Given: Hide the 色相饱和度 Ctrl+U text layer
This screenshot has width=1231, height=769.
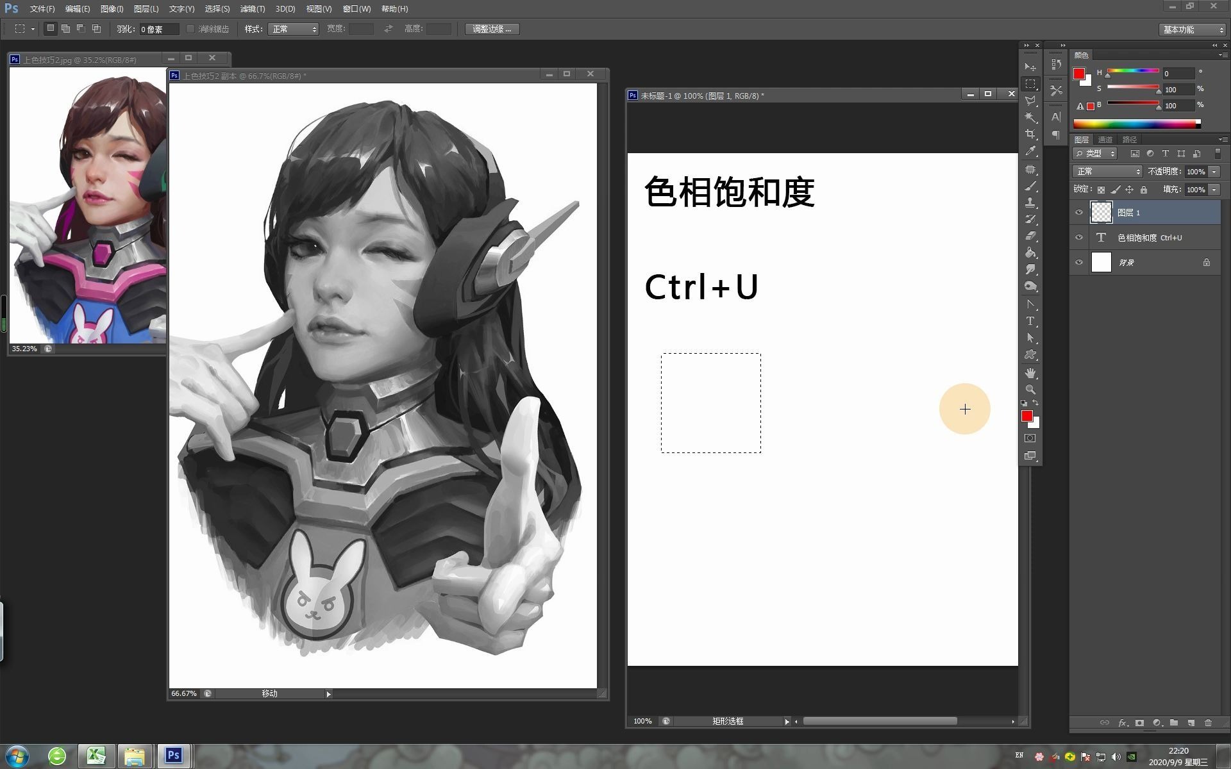Looking at the screenshot, I should point(1079,237).
